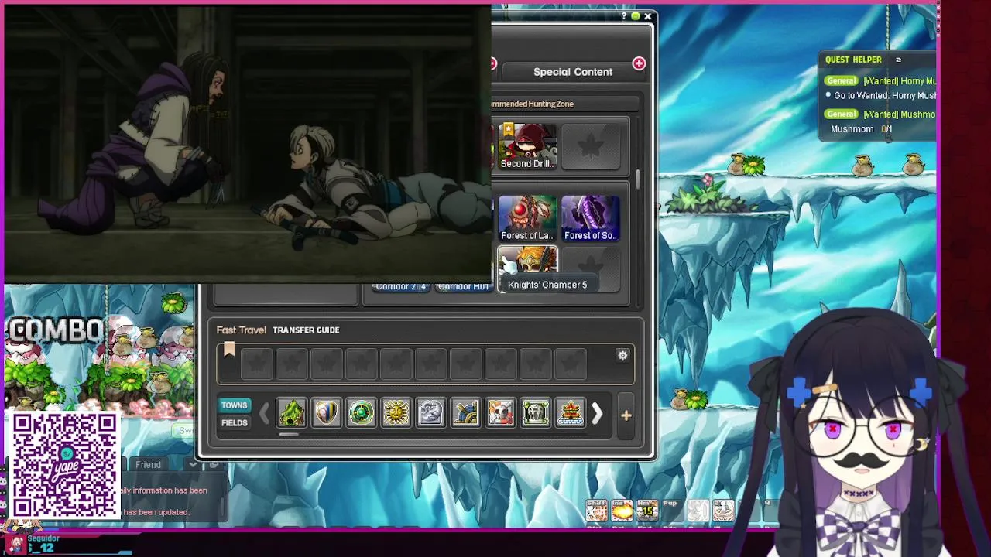Select the ship wheel town icon
This screenshot has width=991, height=557.
[x=466, y=413]
